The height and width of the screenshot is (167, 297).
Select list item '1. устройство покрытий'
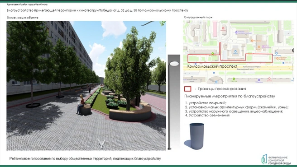206,103
